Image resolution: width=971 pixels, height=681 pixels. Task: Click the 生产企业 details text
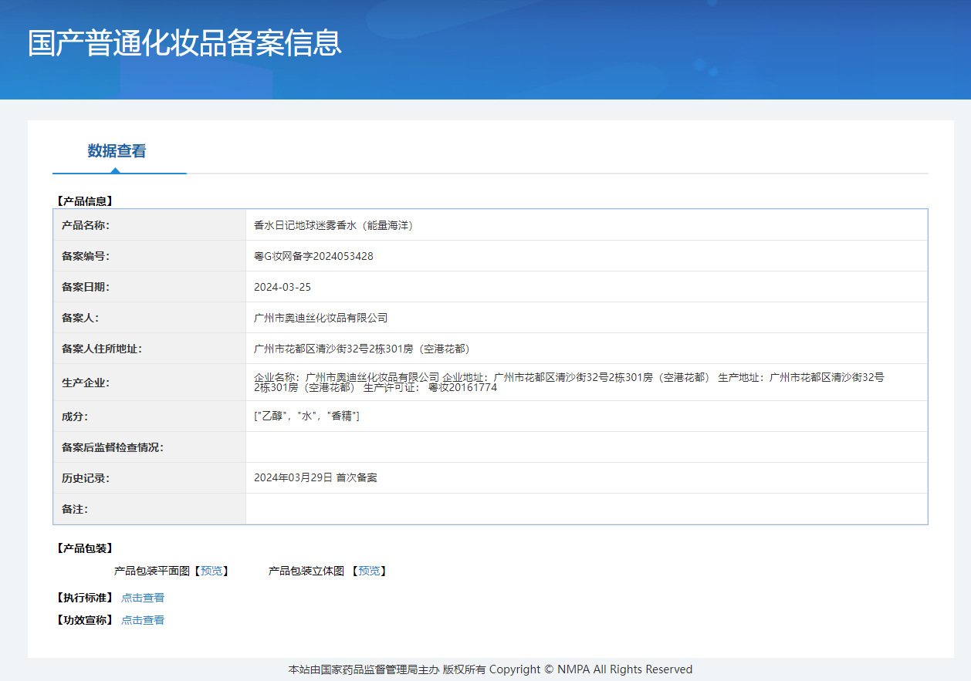(x=569, y=383)
